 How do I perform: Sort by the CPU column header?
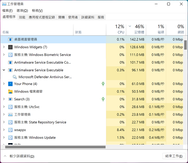pos(116,30)
